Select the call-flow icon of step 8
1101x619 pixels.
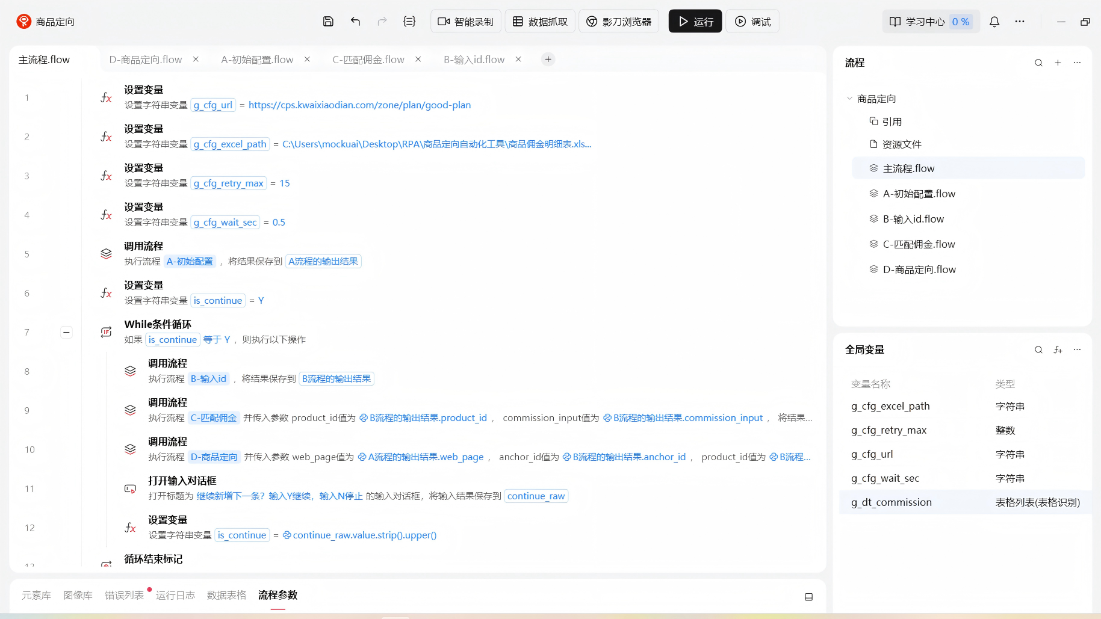click(x=130, y=371)
